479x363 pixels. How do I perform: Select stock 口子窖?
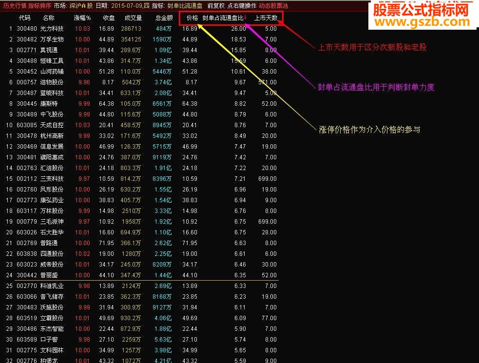pos(49,340)
